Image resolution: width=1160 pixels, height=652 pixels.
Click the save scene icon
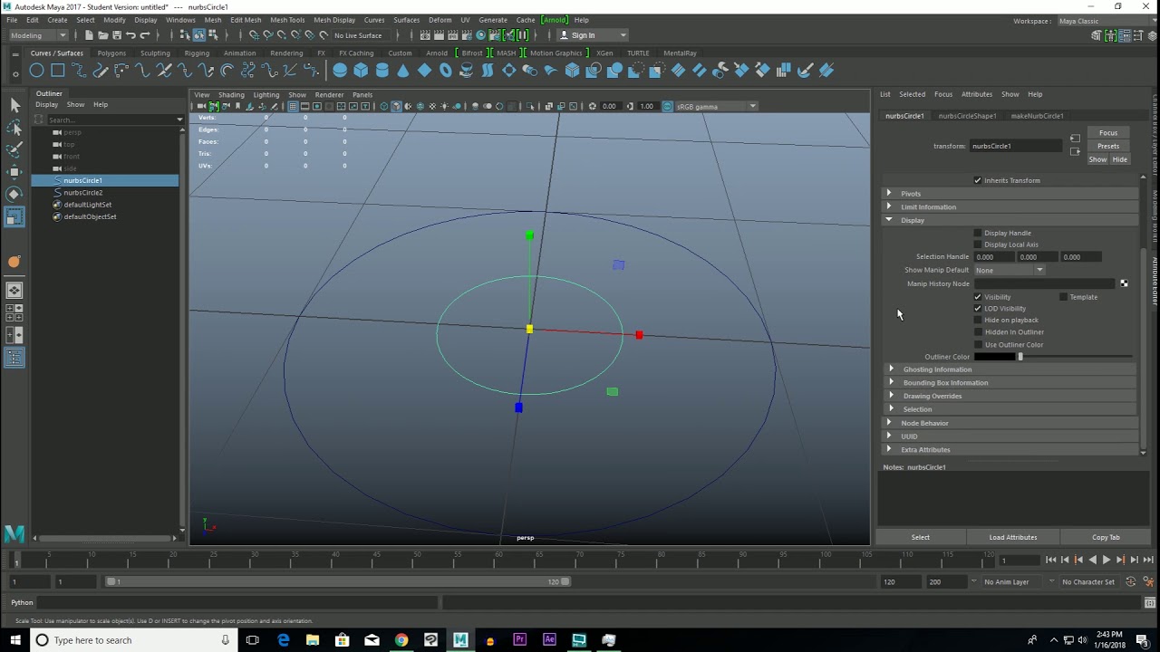click(116, 35)
